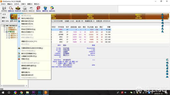170x95 pixels.
Task: Launch the Recover Files (恢复文件) tool
Action: click(18, 9)
